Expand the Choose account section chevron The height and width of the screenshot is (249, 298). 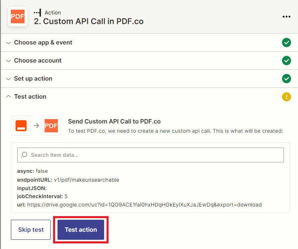pyautogui.click(x=9, y=61)
